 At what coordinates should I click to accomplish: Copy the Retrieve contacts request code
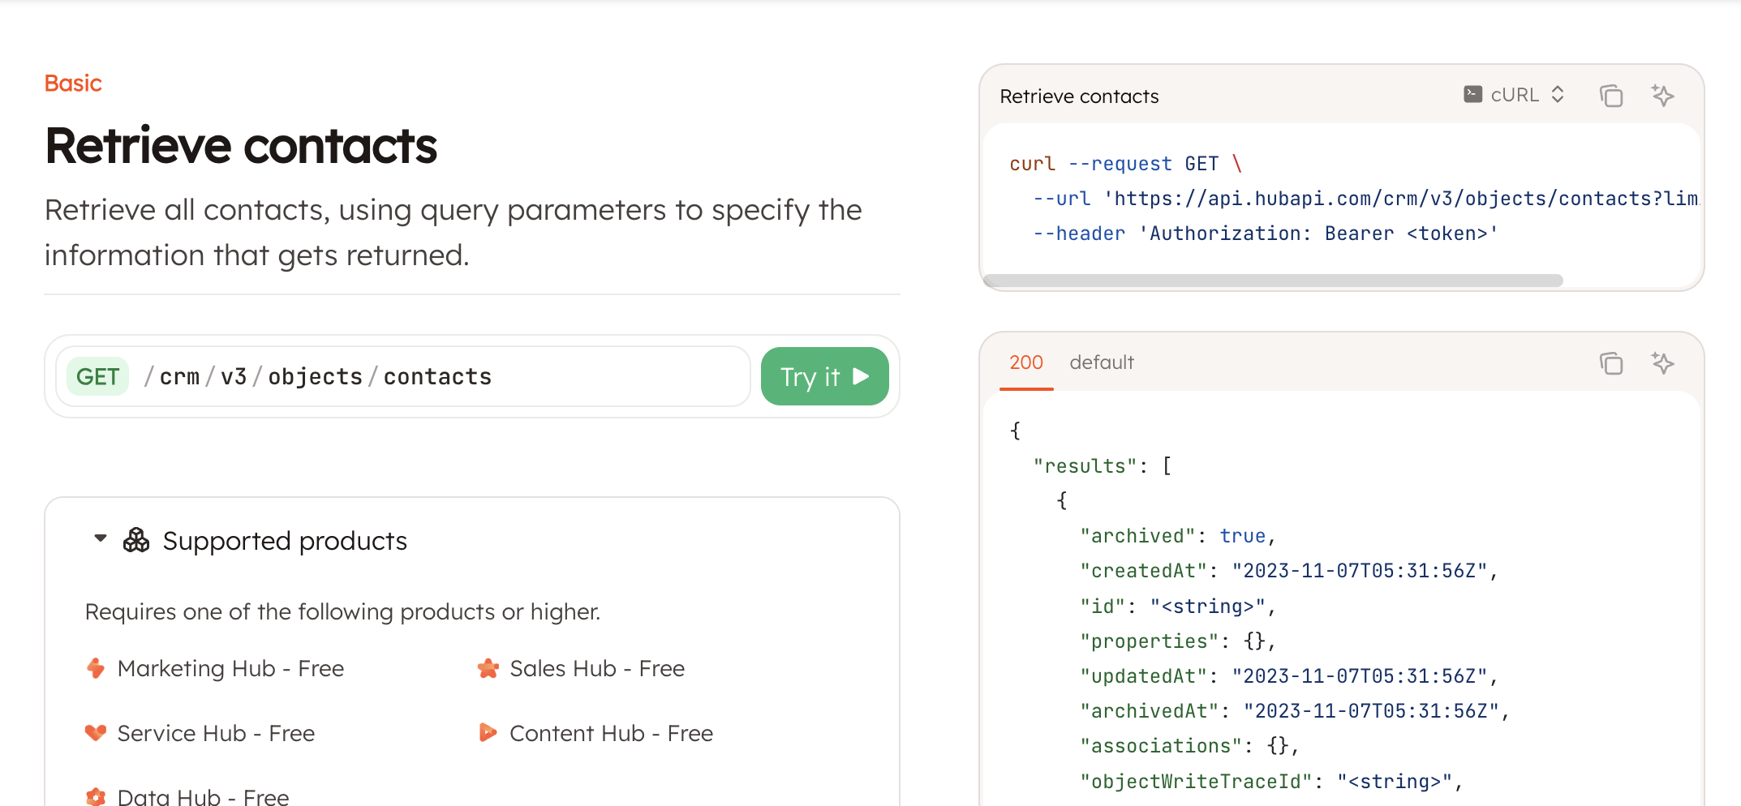pyautogui.click(x=1611, y=95)
